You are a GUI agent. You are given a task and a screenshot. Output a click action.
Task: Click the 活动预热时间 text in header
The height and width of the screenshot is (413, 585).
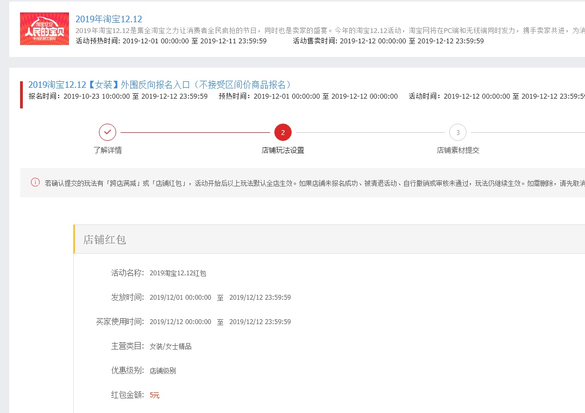coord(171,41)
